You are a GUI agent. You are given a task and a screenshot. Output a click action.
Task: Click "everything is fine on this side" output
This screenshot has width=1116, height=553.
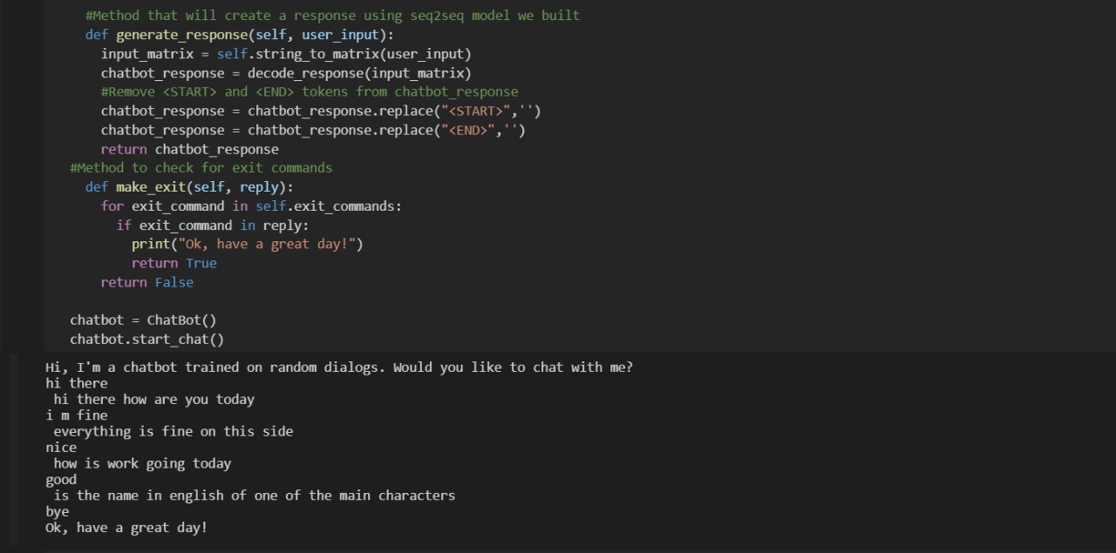point(173,432)
